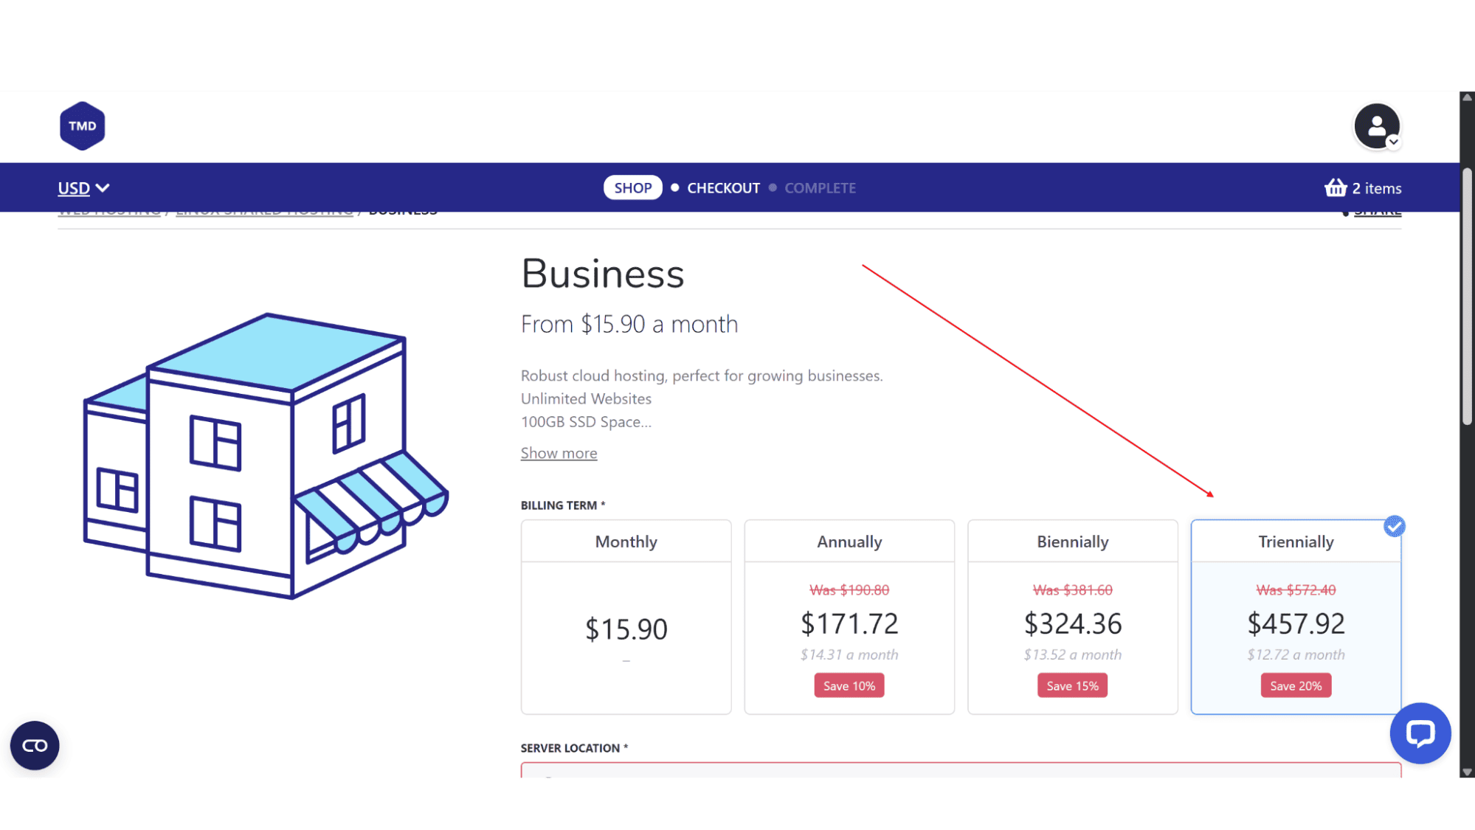Click the round accessibility widget button

coord(35,745)
